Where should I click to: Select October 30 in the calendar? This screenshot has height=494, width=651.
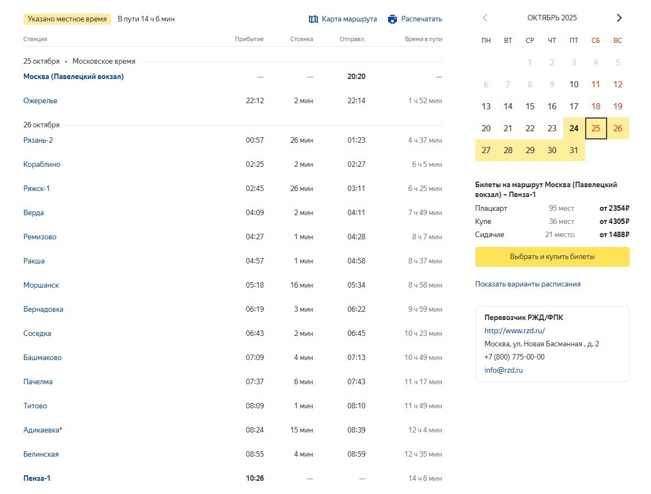coord(552,150)
